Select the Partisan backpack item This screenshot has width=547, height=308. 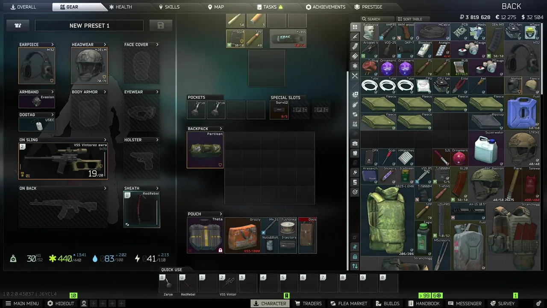click(x=205, y=150)
